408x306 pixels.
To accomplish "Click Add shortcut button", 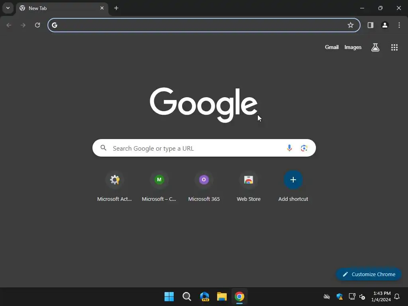I will (x=293, y=186).
